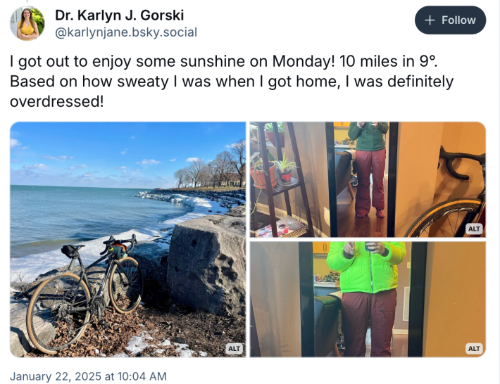Image resolution: width=500 pixels, height=384 pixels.
Task: Click the word "overdressed!" in the post
Action: click(56, 101)
